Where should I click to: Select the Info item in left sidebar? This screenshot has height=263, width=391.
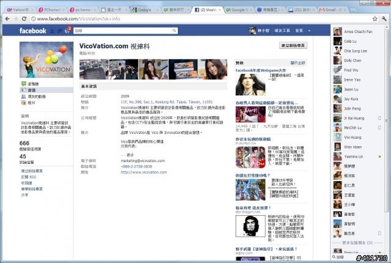click(46, 90)
